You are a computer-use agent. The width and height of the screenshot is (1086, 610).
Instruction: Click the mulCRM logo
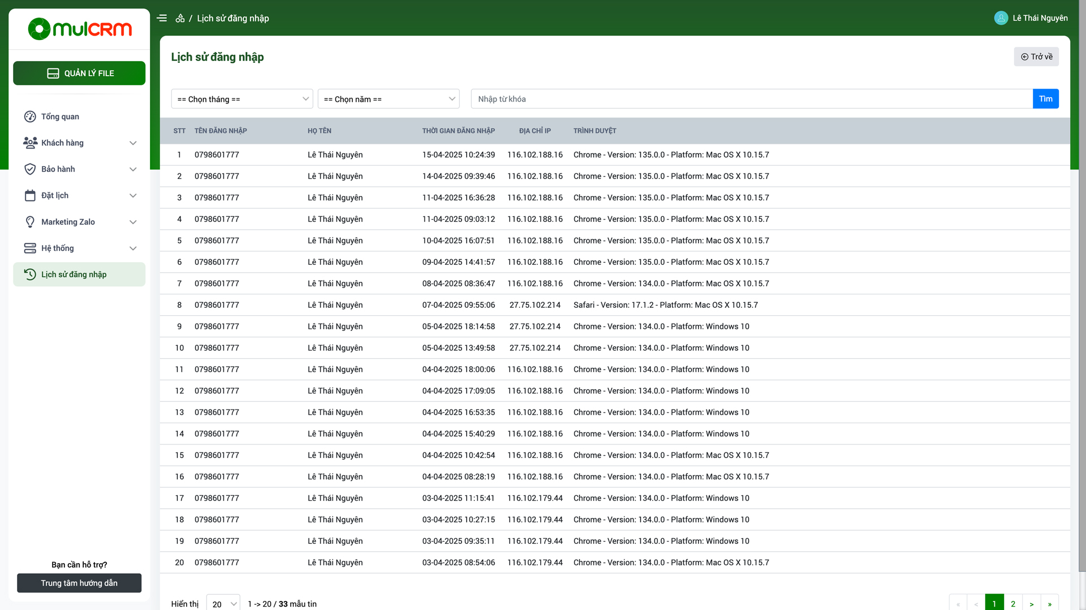[x=80, y=29]
